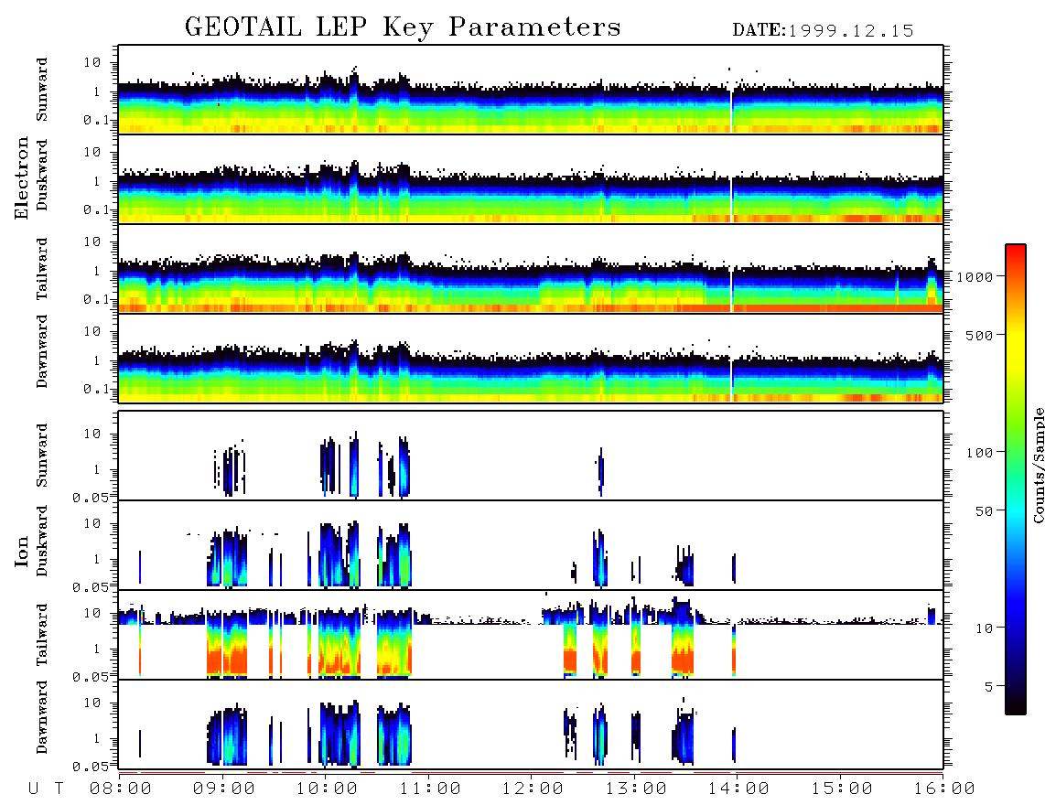Viewport: 1045px width, 805px height.
Task: Click the Ion "Duskward" panel label
Action: coord(42,541)
